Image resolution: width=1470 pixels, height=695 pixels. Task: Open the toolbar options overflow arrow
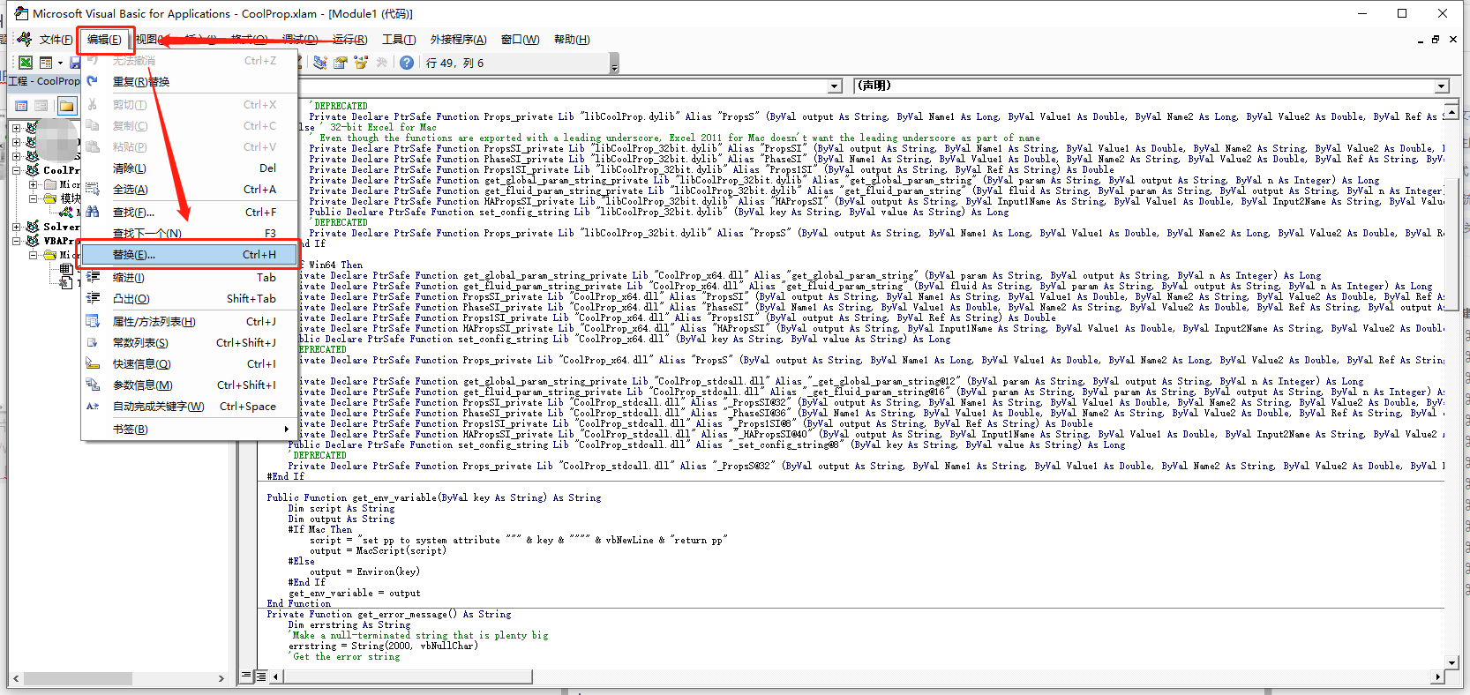[614, 64]
